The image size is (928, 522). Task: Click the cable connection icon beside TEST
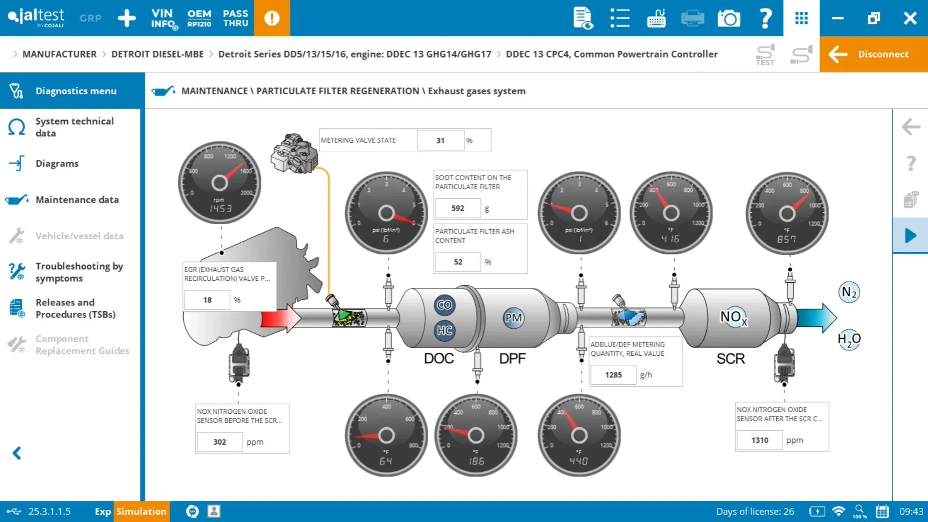click(801, 54)
